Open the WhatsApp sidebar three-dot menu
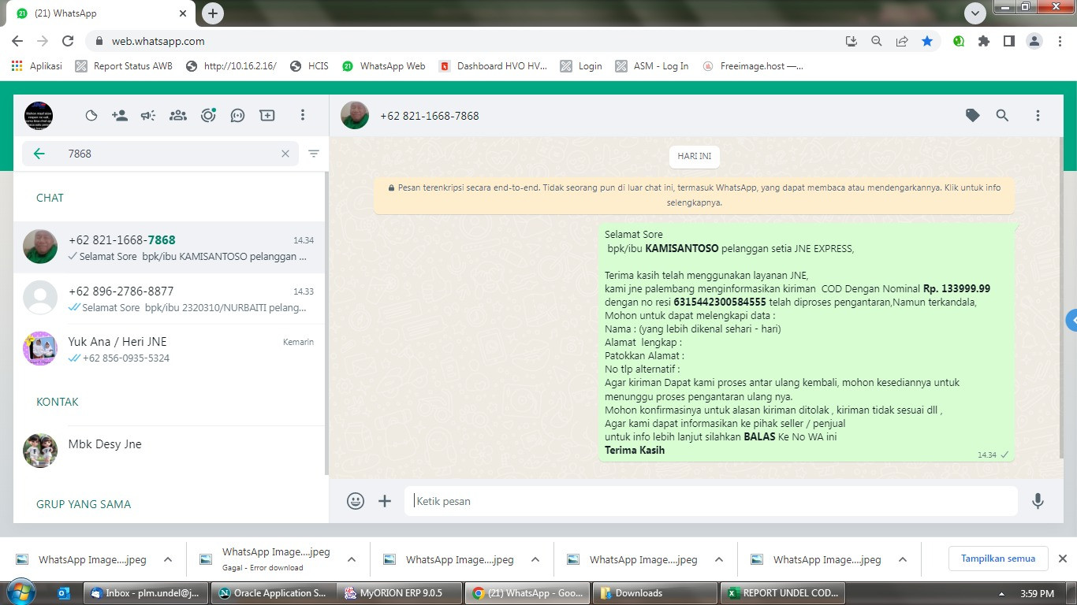 (x=302, y=116)
